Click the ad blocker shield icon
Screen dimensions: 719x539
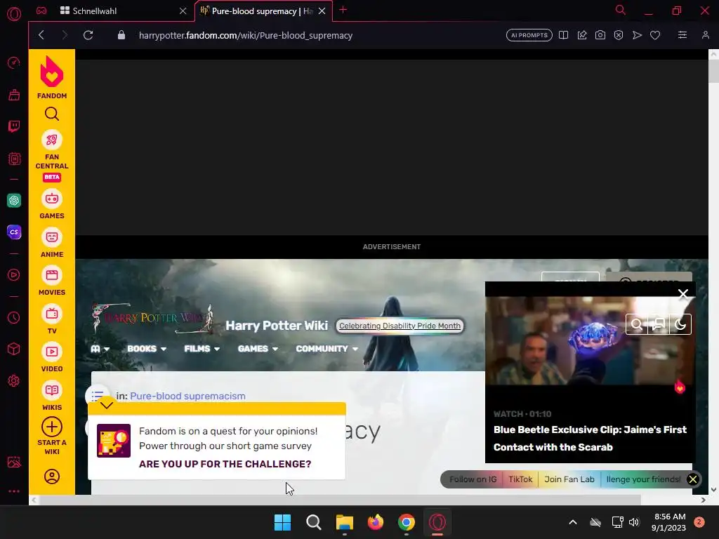coord(619,35)
